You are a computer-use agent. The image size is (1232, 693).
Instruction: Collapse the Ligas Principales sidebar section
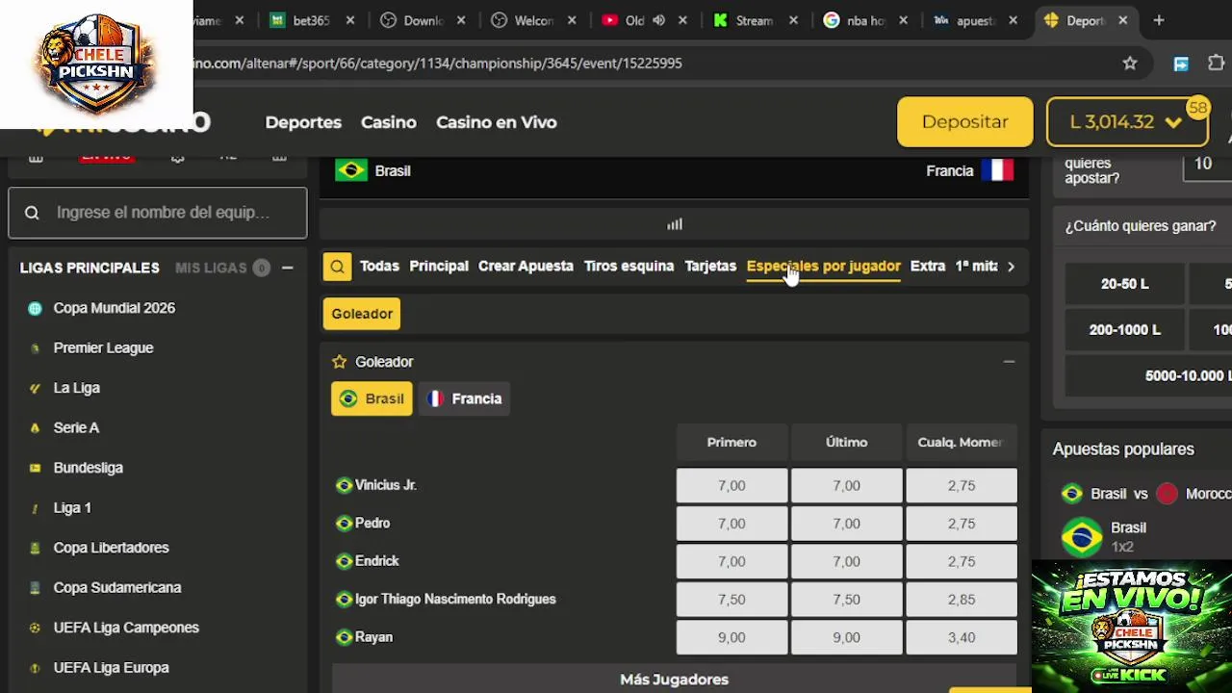click(x=287, y=268)
